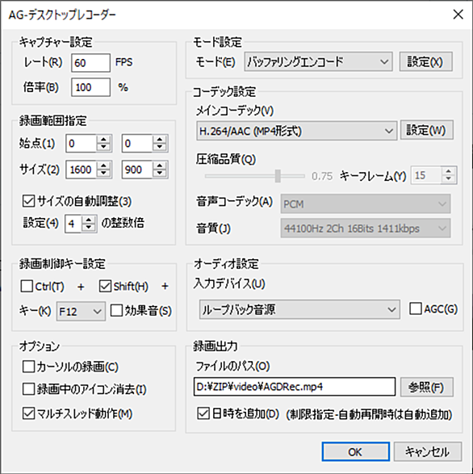
Task: Open the 入力デバイス ループバック音源 dropdown
Action: point(299,309)
